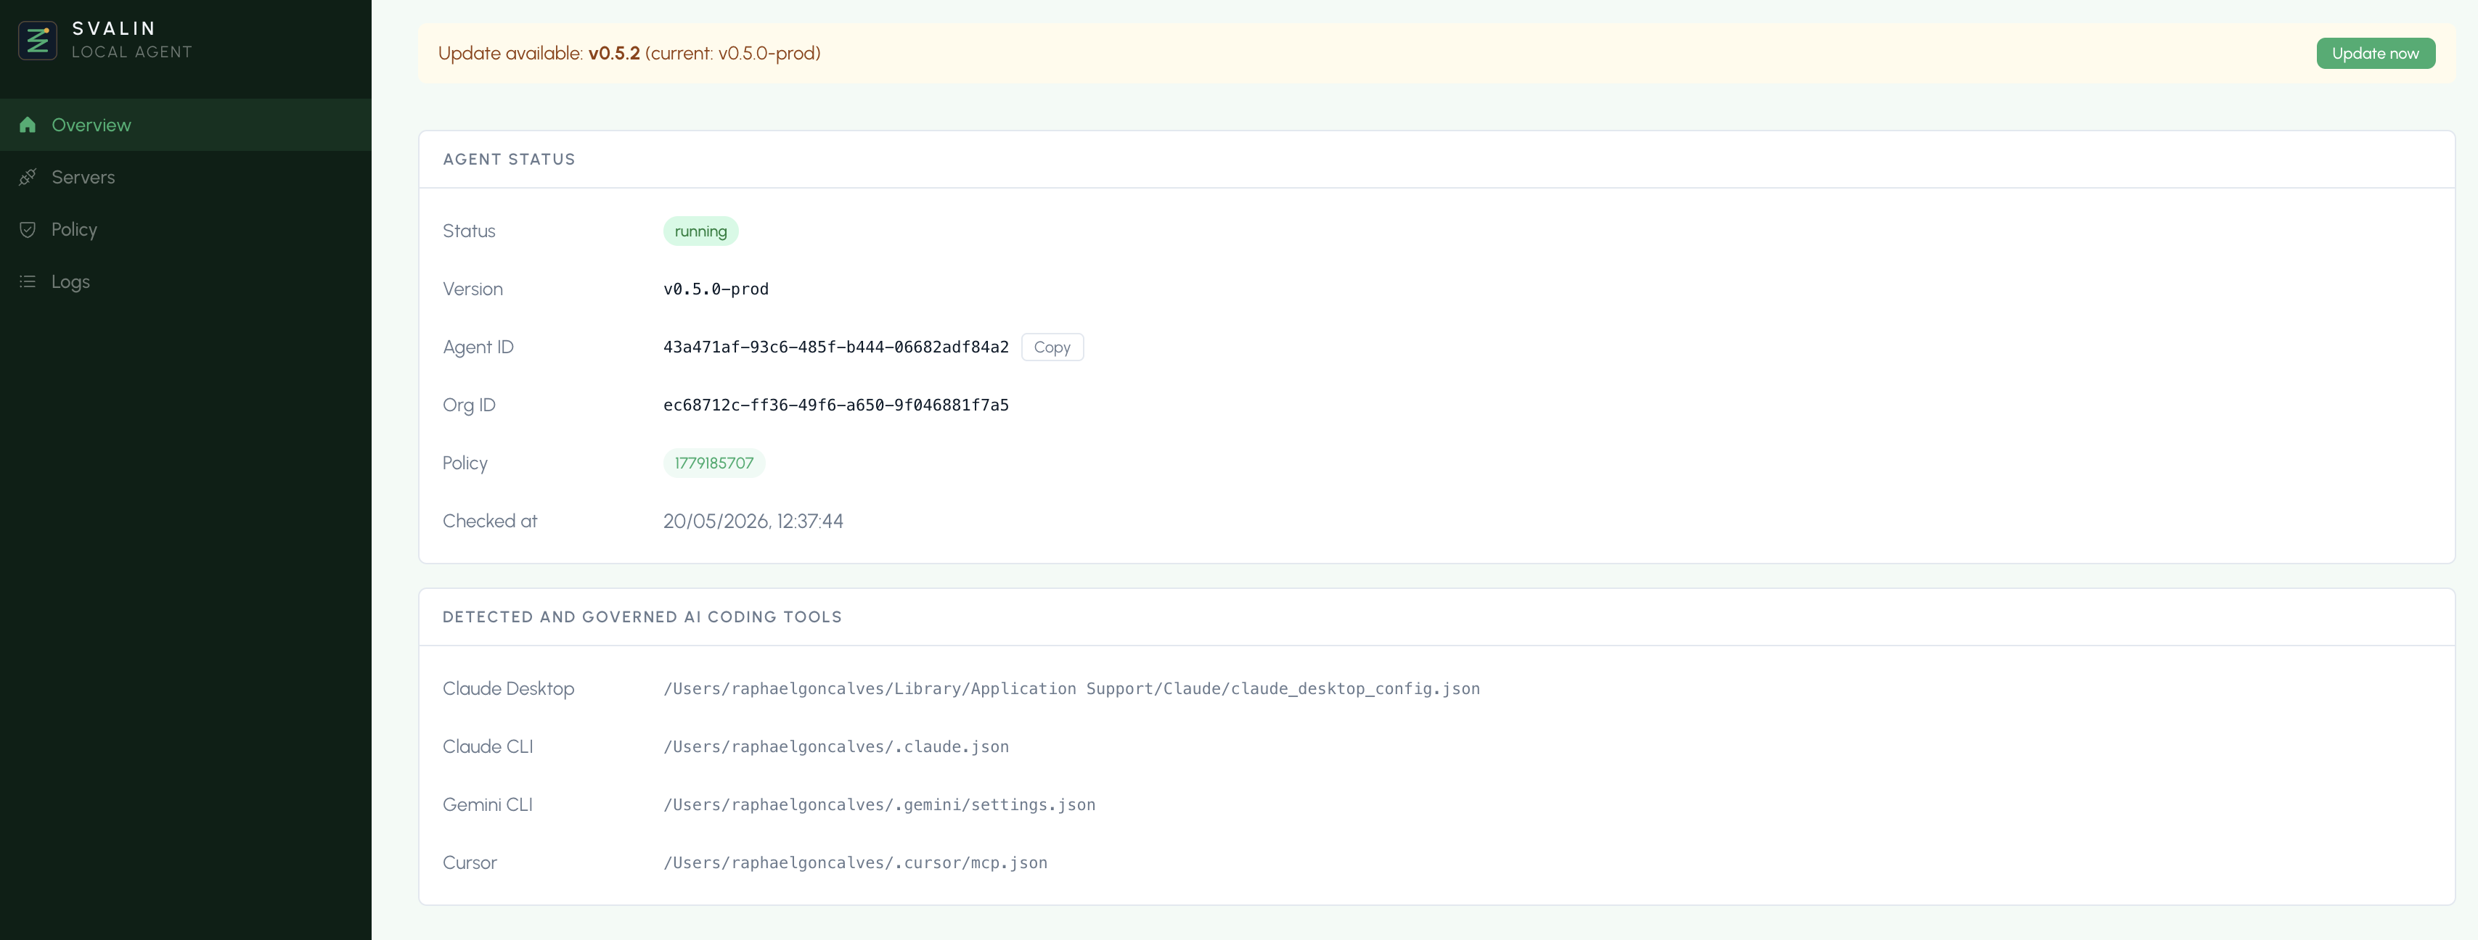The height and width of the screenshot is (940, 2478).
Task: Click the Detected and Governed AI Coding Tools heading
Action: [642, 617]
